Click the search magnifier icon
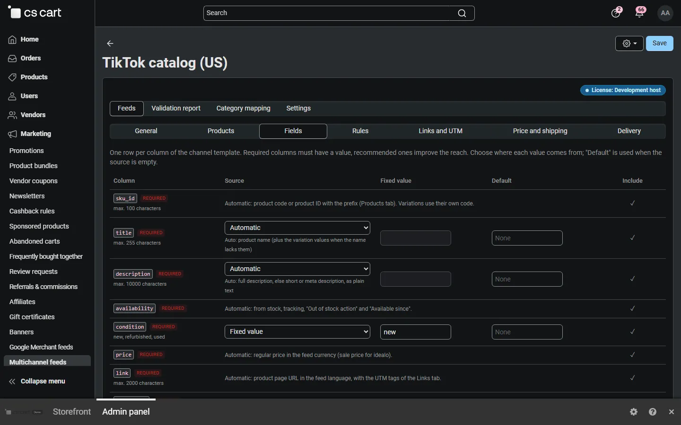The width and height of the screenshot is (681, 425). 462,13
